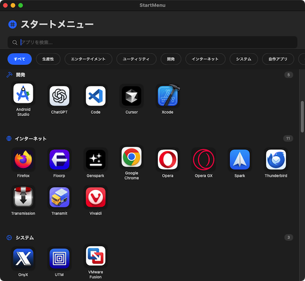Viewport: 305px width, 281px height.
Task: Click the 開発 section heading text
Action: [21, 75]
